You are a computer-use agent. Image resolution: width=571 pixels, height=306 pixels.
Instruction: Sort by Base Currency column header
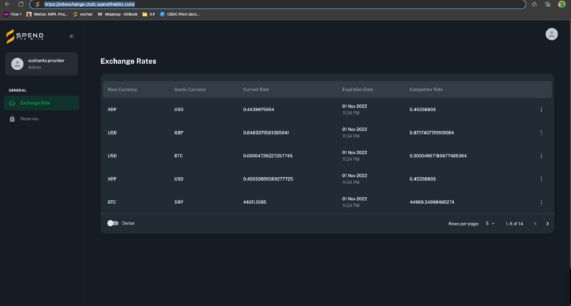(123, 90)
